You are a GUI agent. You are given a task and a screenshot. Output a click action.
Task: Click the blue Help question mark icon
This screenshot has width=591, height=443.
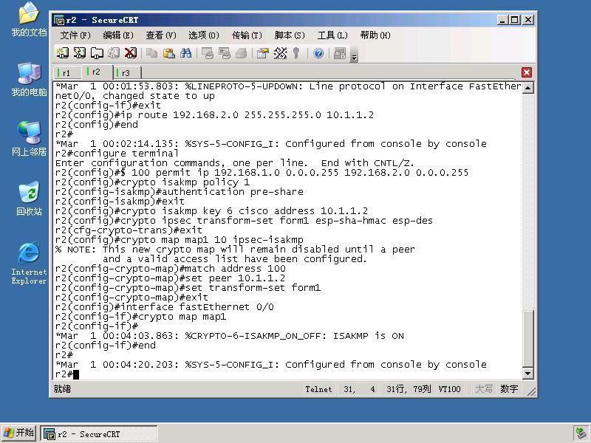318,53
